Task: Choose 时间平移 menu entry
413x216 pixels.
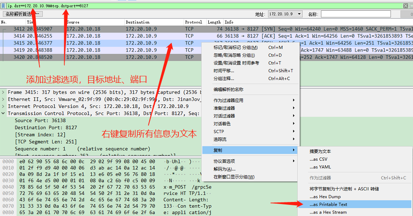Action: coord(250,70)
